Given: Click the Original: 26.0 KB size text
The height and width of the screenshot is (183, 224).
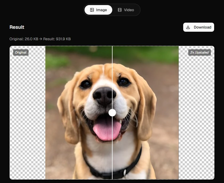Looking at the screenshot, I should tap(24, 39).
